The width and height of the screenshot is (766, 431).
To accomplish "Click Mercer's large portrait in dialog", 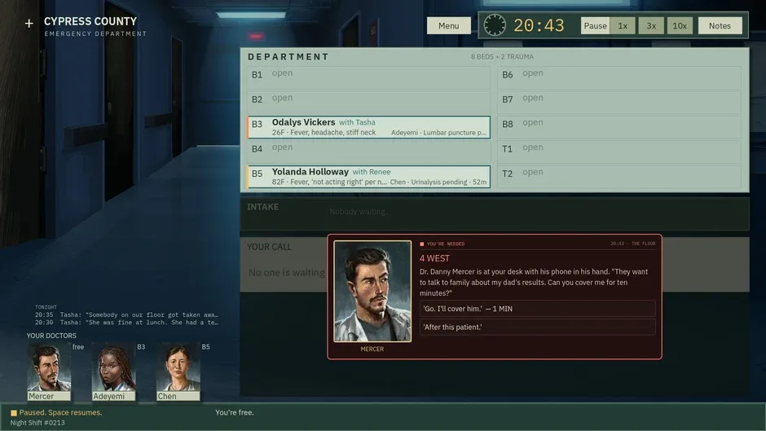I will click(372, 291).
